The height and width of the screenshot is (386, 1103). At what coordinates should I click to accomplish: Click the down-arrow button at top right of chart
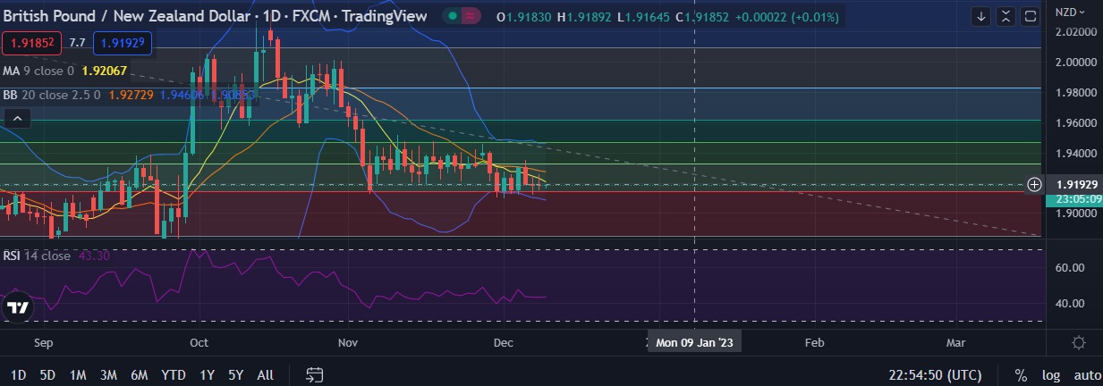tap(982, 16)
